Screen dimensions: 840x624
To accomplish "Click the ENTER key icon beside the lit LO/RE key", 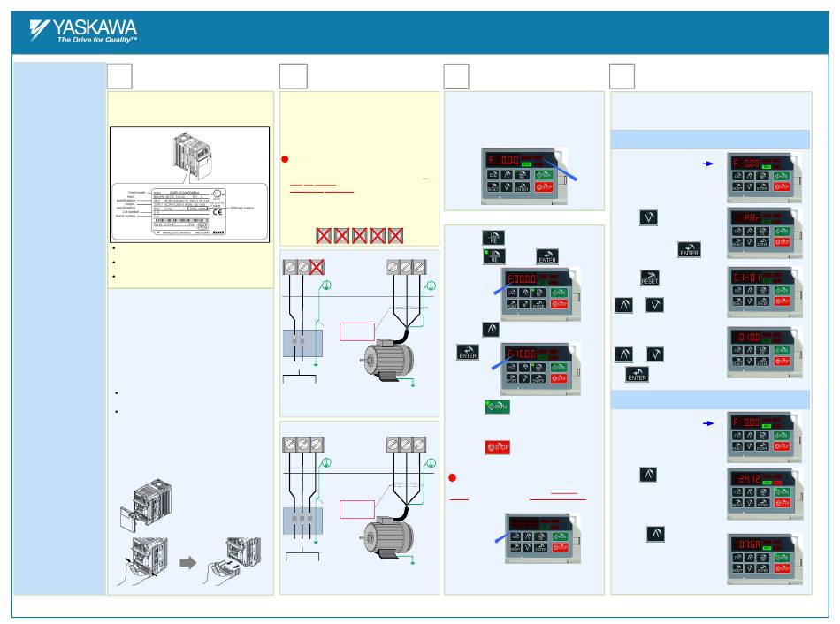I will click(547, 256).
